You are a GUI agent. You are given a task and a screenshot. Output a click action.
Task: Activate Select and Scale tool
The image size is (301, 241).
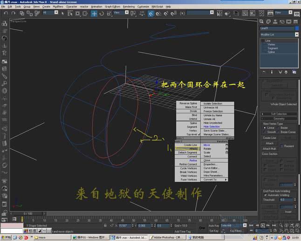(x=109, y=14)
